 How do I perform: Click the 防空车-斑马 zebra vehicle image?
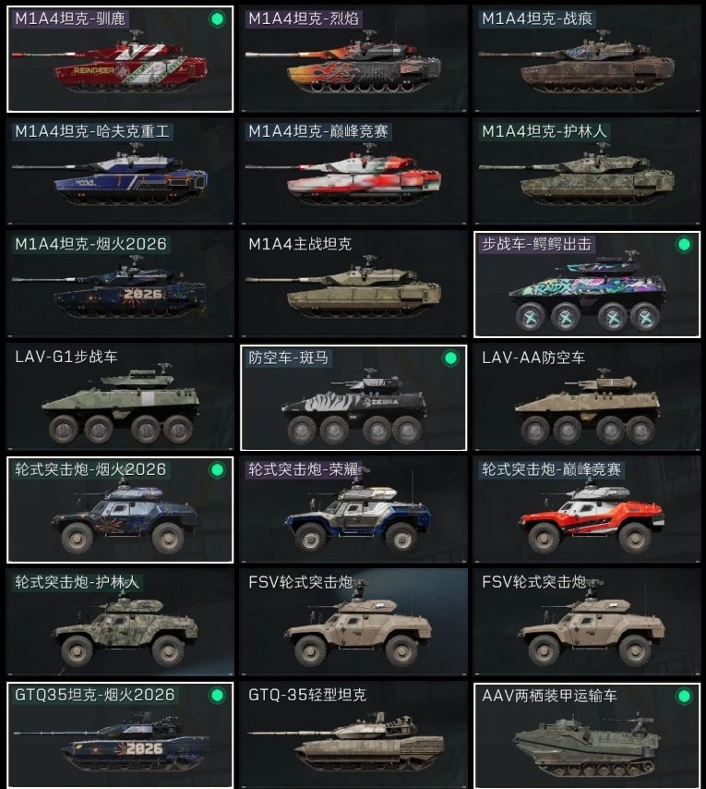point(353,409)
